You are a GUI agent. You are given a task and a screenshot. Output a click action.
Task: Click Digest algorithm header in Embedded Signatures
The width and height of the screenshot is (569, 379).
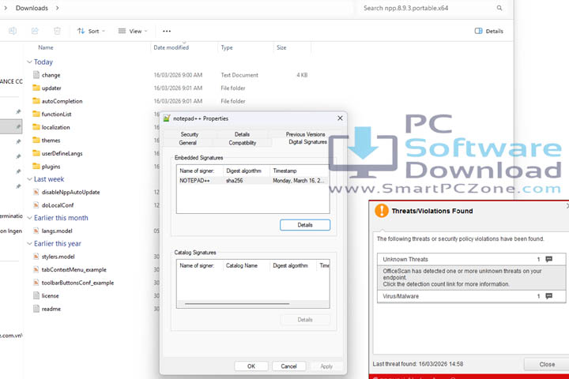pyautogui.click(x=246, y=171)
